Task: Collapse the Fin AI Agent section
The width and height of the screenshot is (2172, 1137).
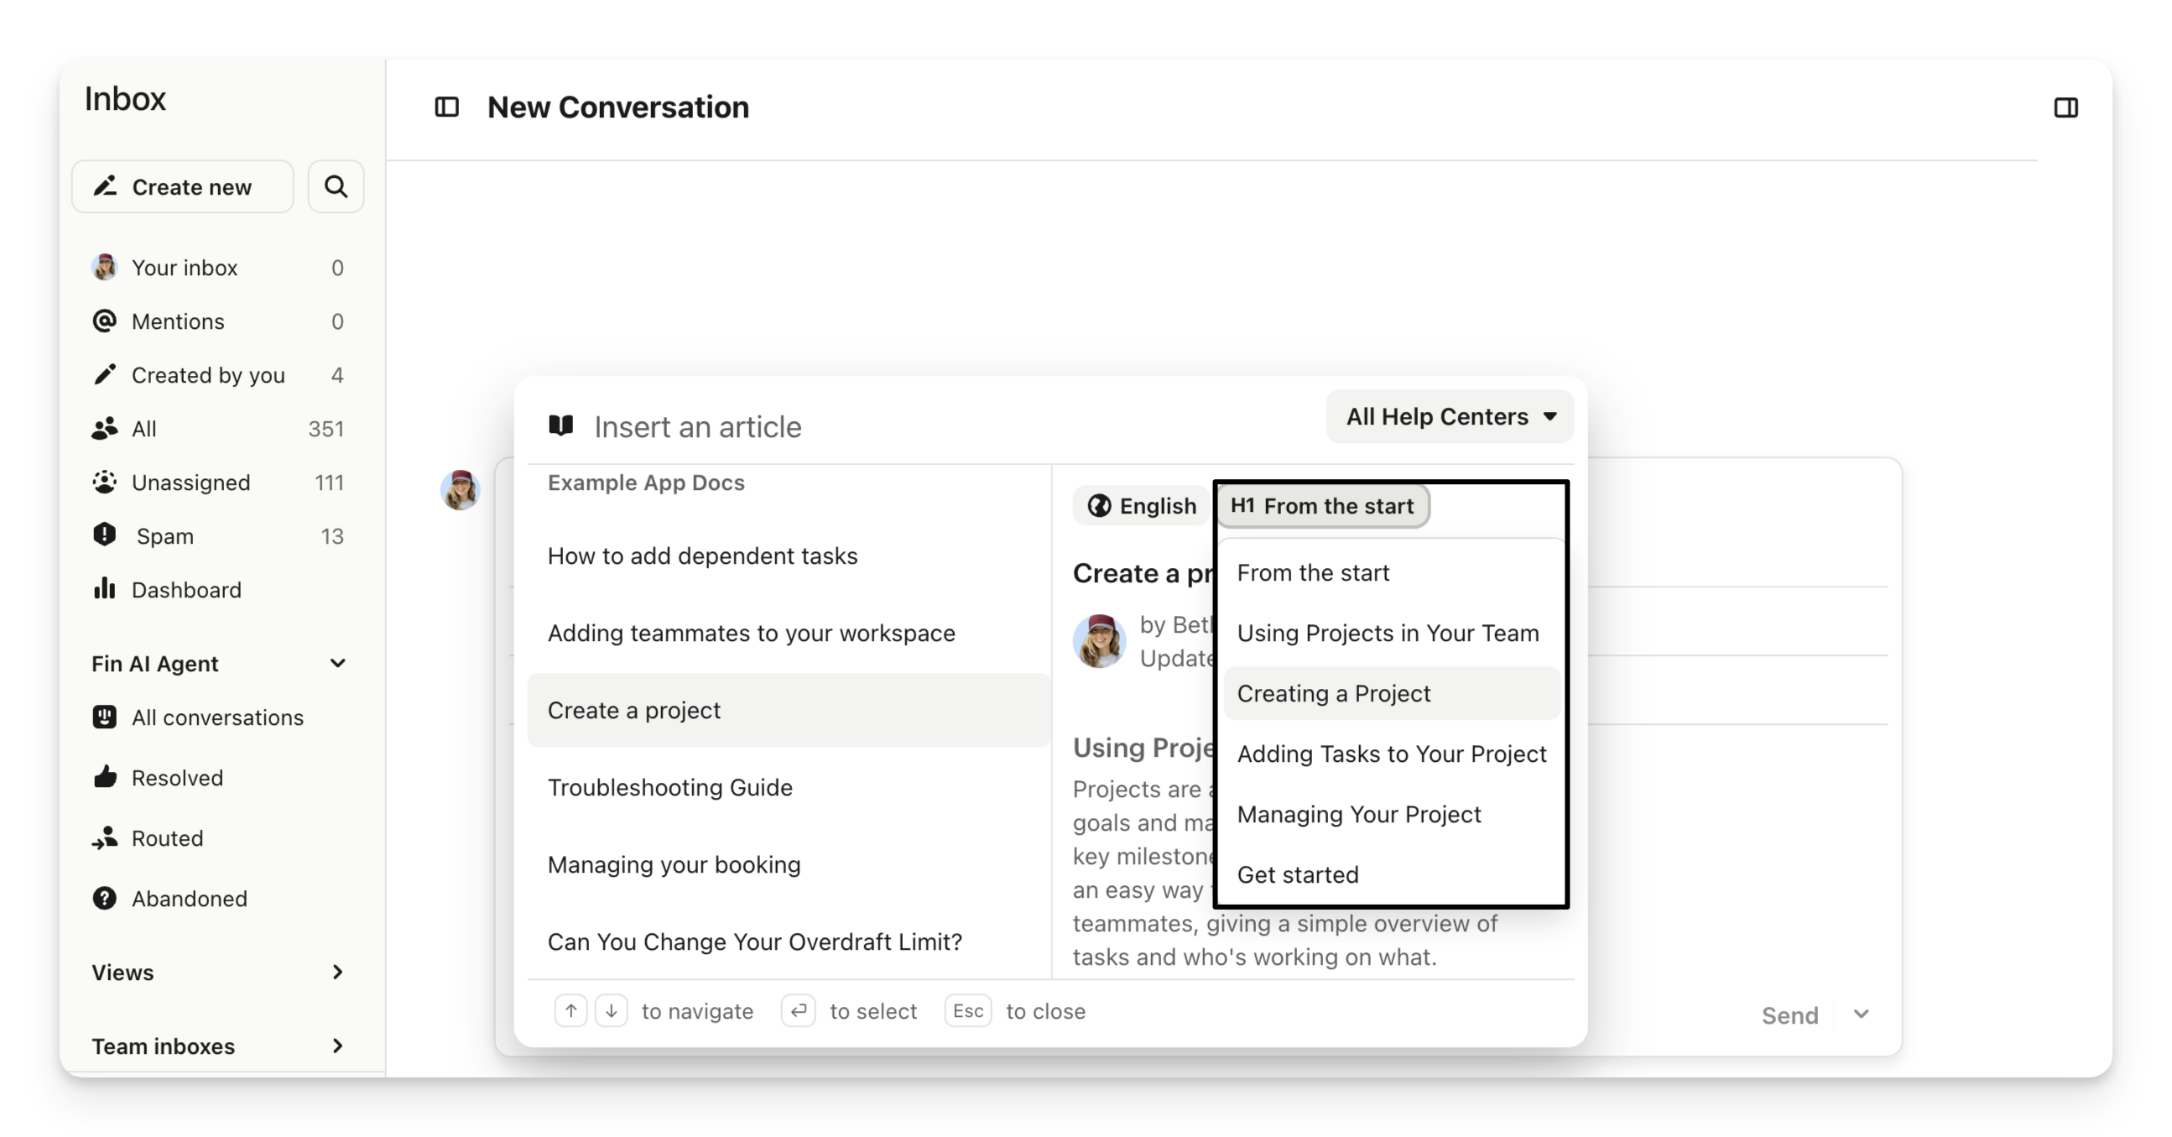Action: [337, 664]
